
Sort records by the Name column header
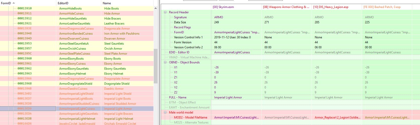[127, 3]
